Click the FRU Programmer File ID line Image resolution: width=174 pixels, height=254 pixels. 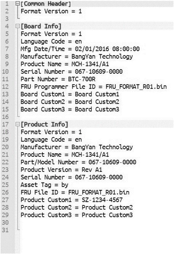(93, 87)
